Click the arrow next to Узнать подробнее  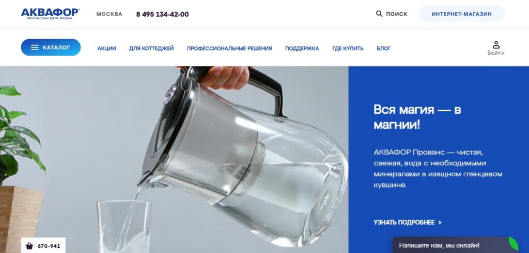click(440, 223)
